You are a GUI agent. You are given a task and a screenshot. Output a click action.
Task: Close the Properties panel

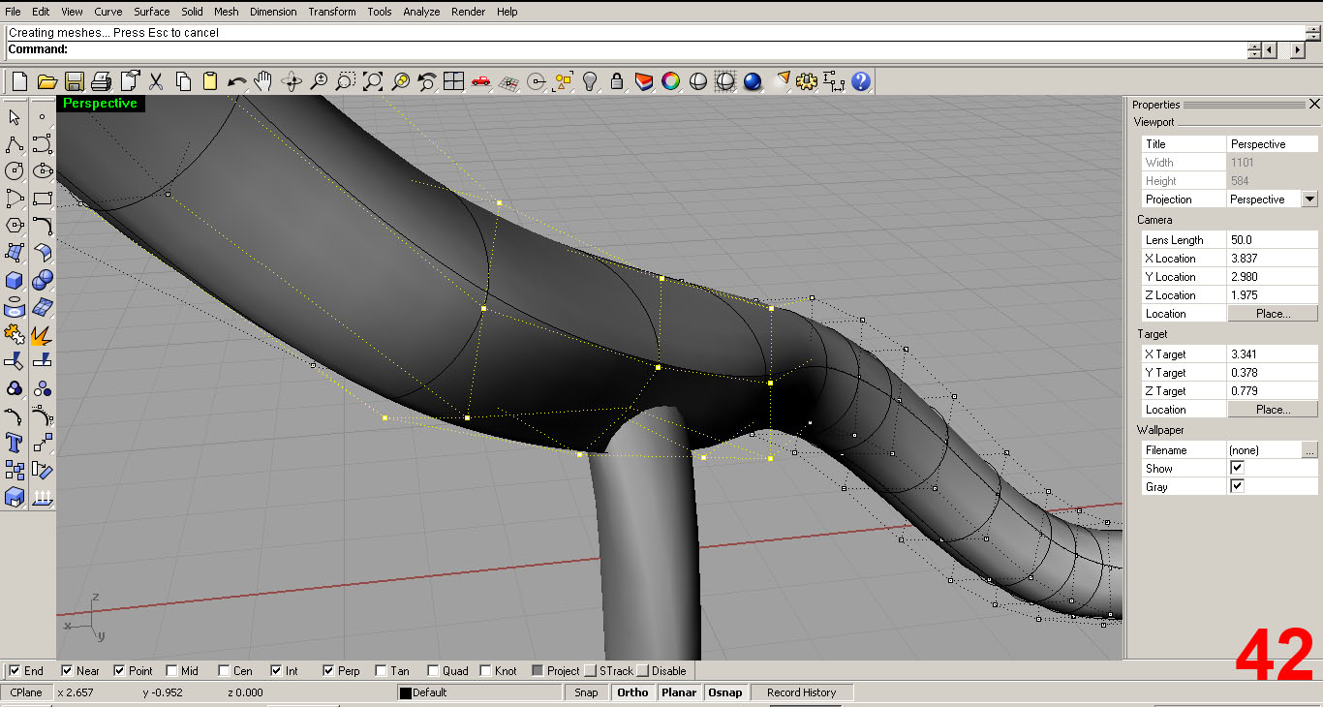1314,104
